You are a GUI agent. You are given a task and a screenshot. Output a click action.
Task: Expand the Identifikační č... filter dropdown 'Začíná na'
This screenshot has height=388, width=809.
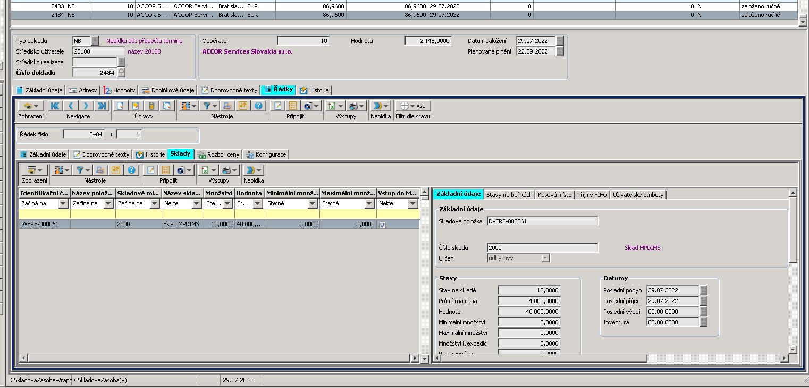coord(63,203)
